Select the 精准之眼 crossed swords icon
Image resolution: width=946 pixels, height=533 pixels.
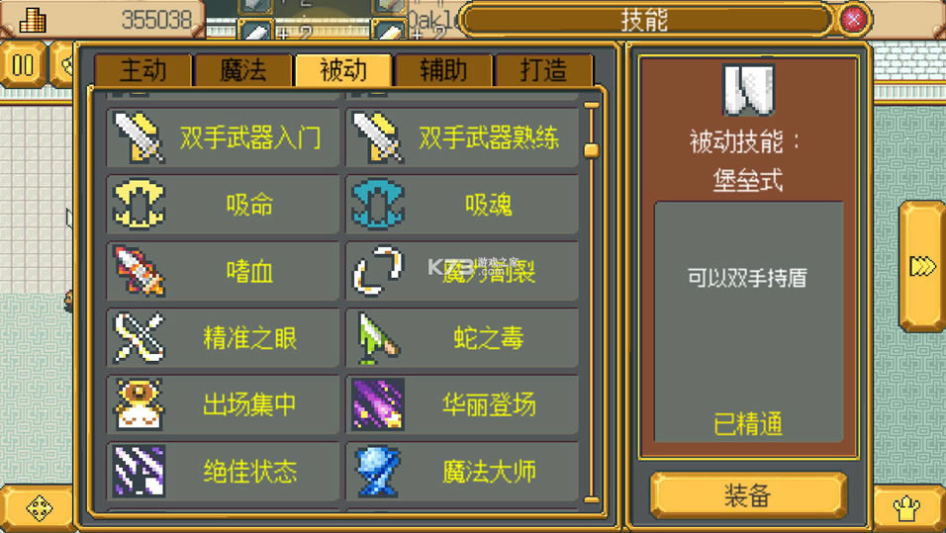[139, 337]
